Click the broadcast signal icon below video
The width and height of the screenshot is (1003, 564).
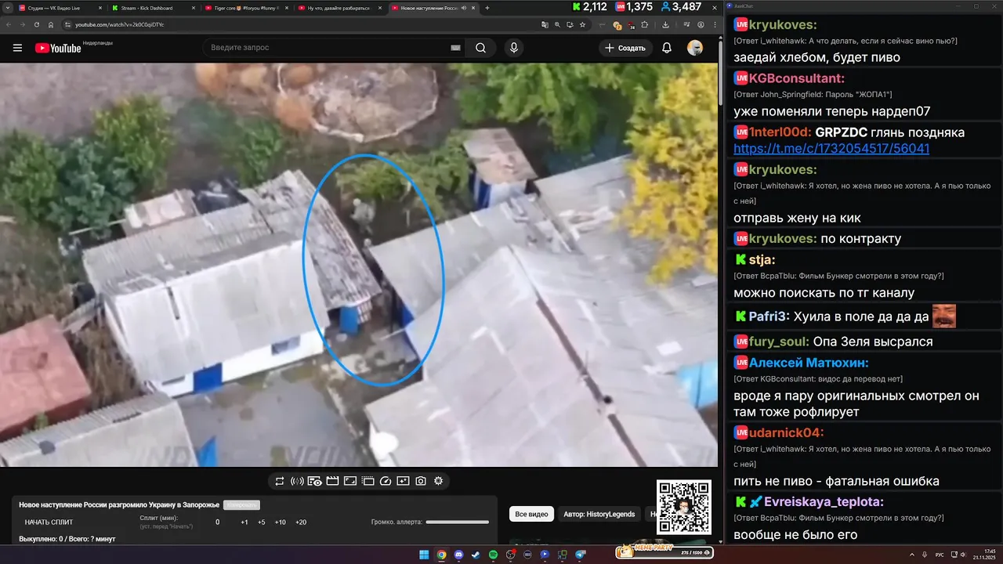[x=297, y=481]
